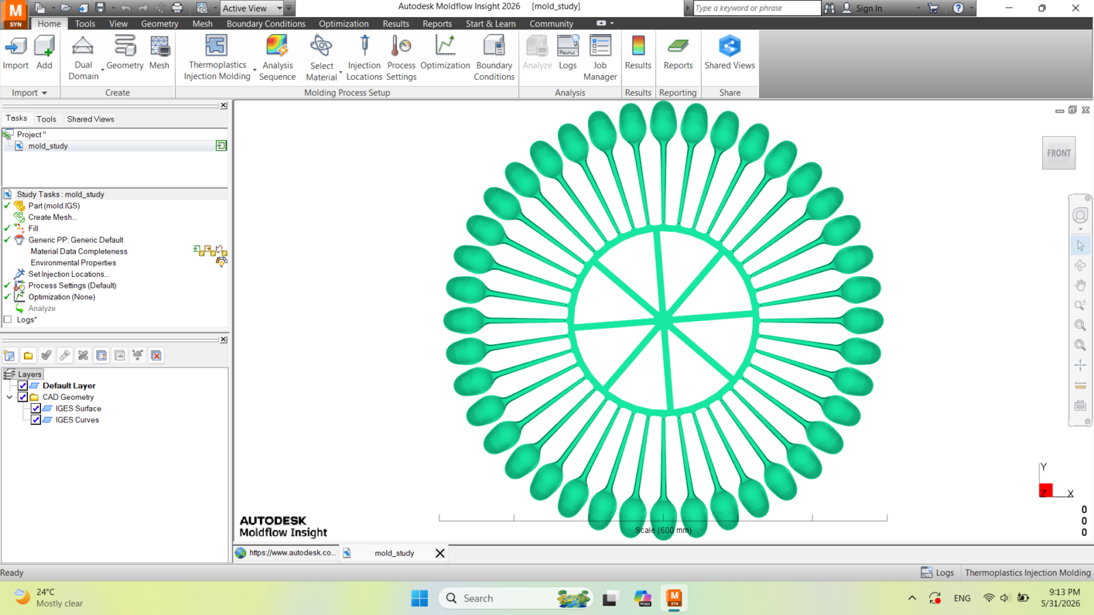Image resolution: width=1094 pixels, height=615 pixels.
Task: Open the Job Manager
Action: tap(600, 57)
